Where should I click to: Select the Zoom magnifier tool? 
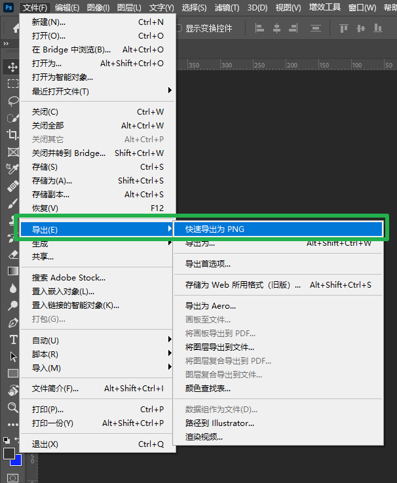(12, 407)
